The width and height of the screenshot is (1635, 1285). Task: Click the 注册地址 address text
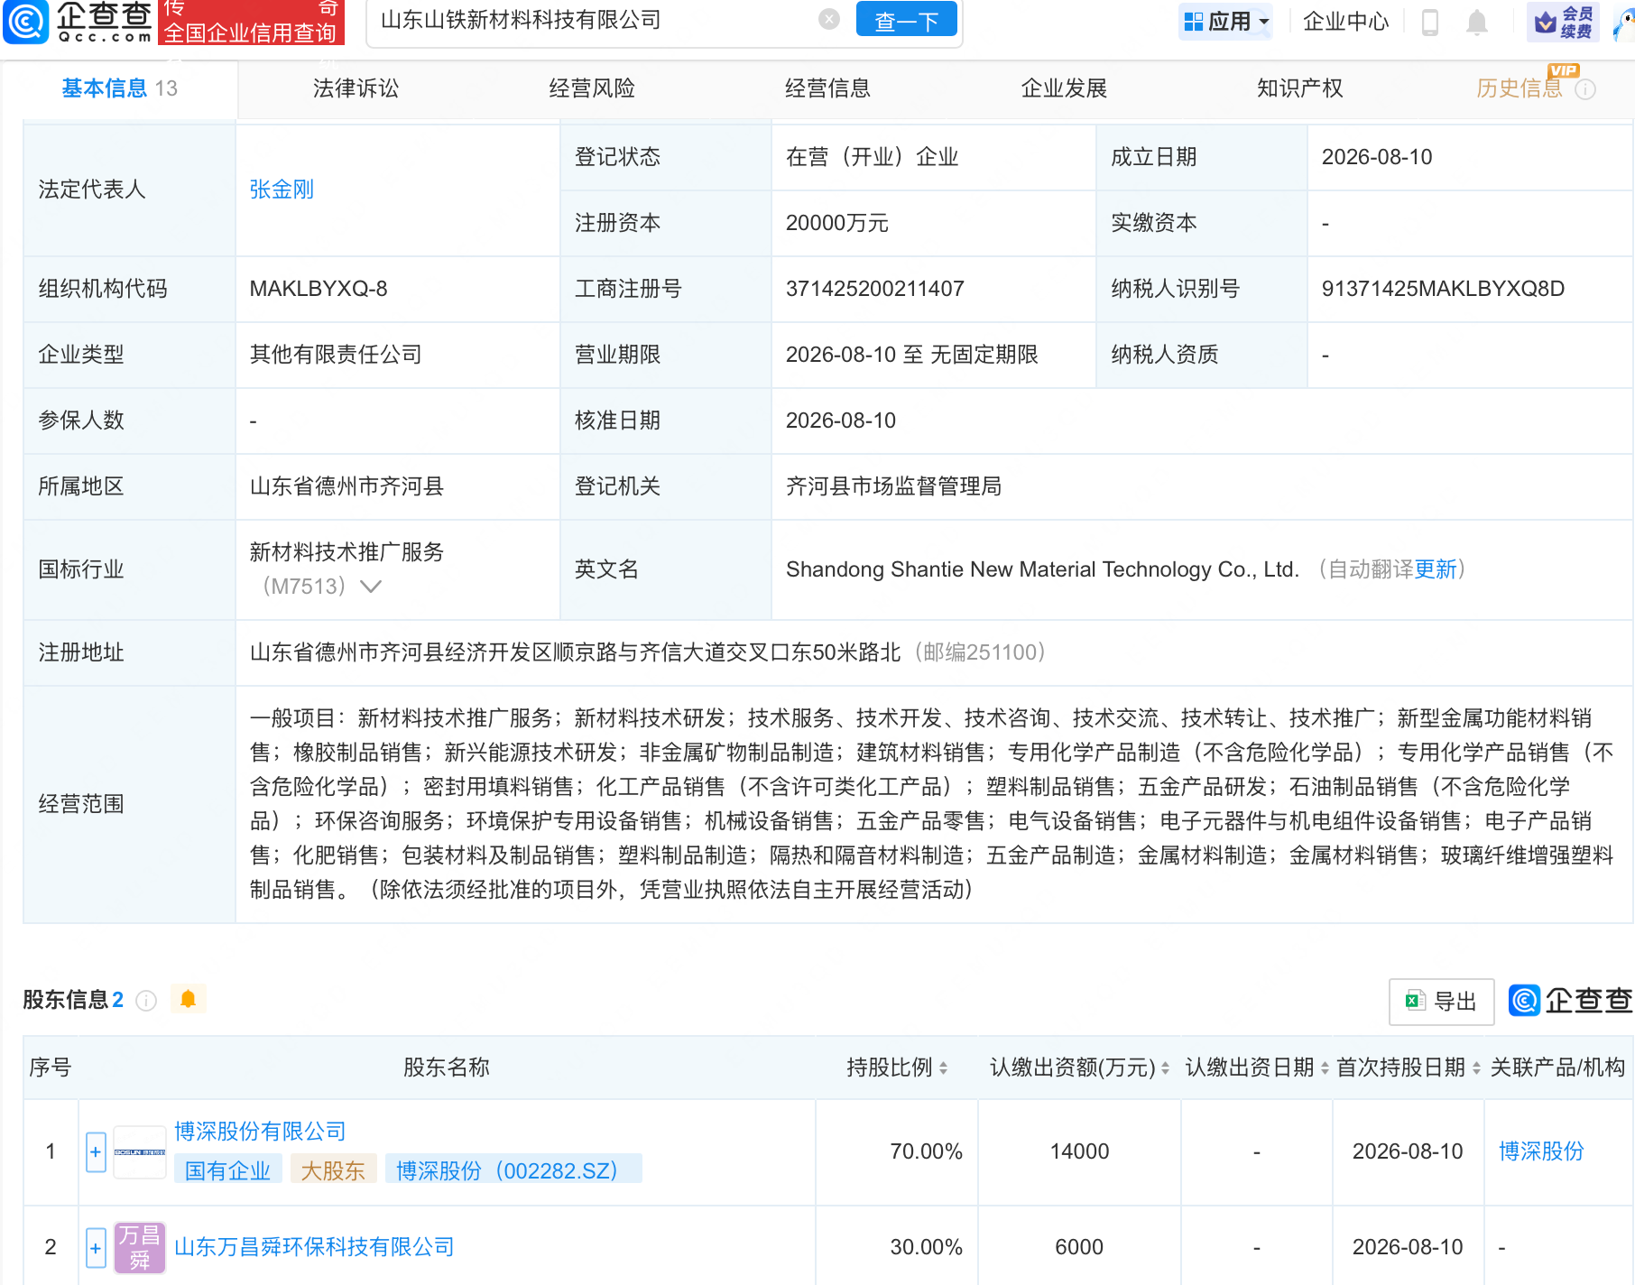576,652
